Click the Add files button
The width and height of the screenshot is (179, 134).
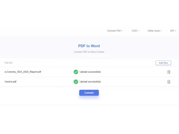click(163, 63)
